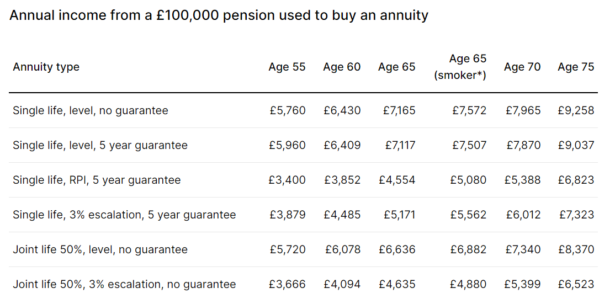Screen dimensions: 615x304
Task: Select the Age 70 column header
Action: coord(522,67)
